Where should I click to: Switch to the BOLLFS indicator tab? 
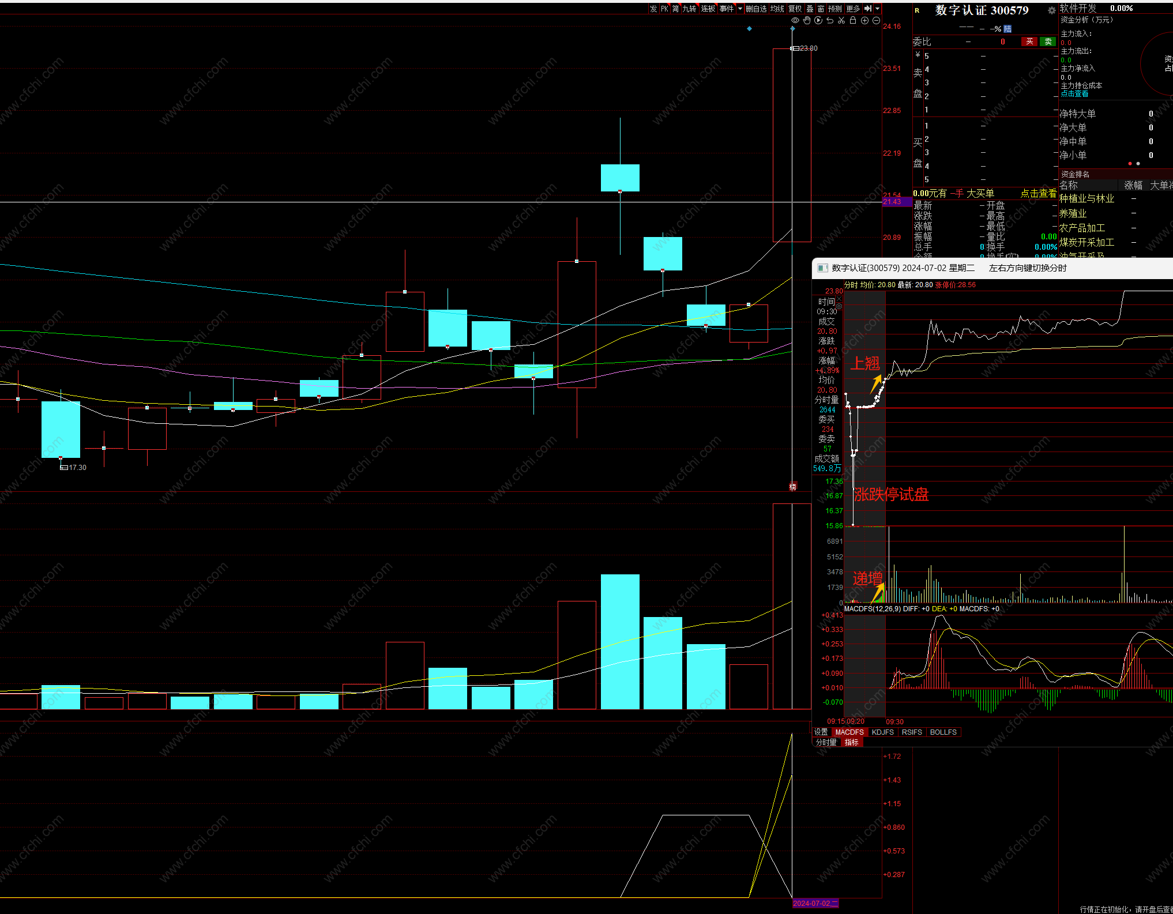[x=943, y=732]
